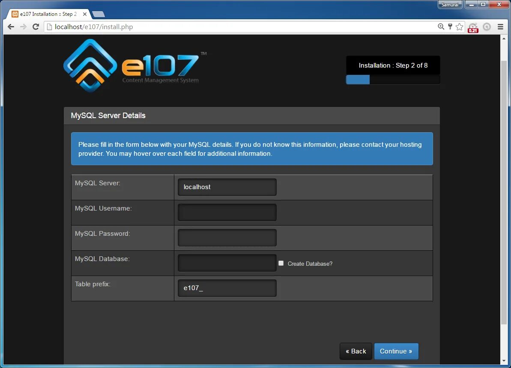
Task: Focus the MySQL Password field
Action: (227, 237)
